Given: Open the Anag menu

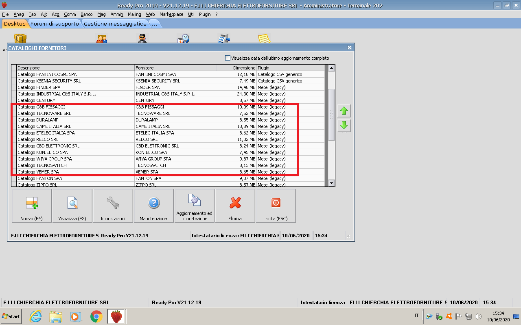Looking at the screenshot, I should [19, 14].
